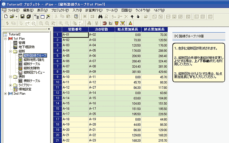Screen dimensions: 229x143
Task: Collapse the 縦断 folder node
Action: tap(11, 51)
